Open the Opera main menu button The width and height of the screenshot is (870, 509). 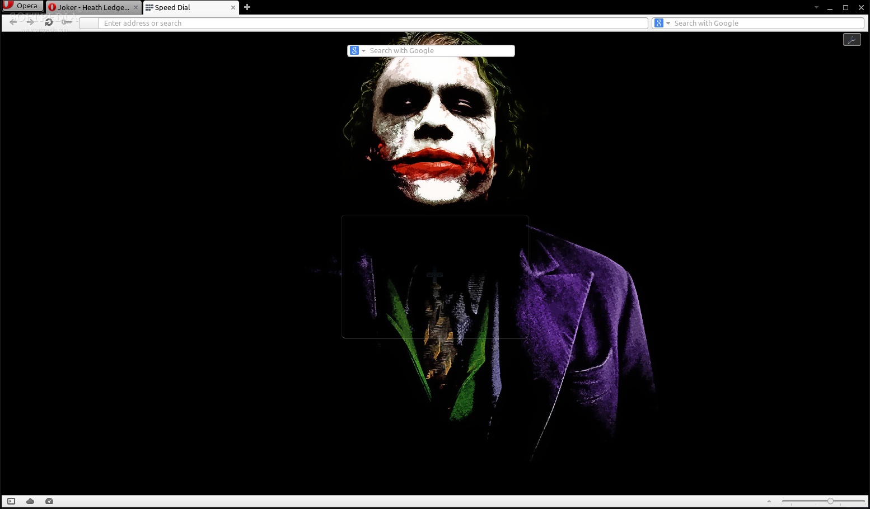(22, 6)
